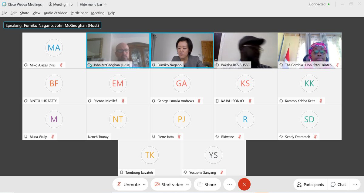Click muted mic icon for Ridwane
Viewport: 364px width, 193px height.
tap(240, 137)
